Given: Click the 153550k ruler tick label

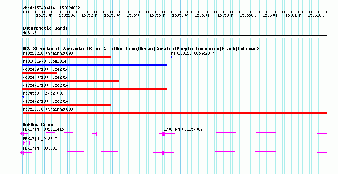Looking at the screenshot, I should click(x=157, y=16).
